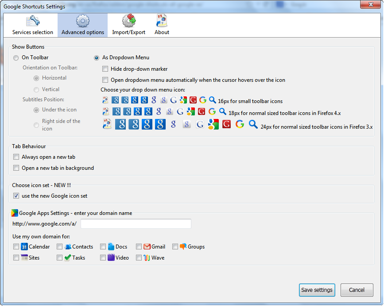Go to the Import/Export tab
The height and width of the screenshot is (306, 384).
pyautogui.click(x=128, y=25)
